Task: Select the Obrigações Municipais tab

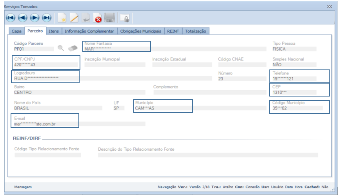Action: (140, 31)
